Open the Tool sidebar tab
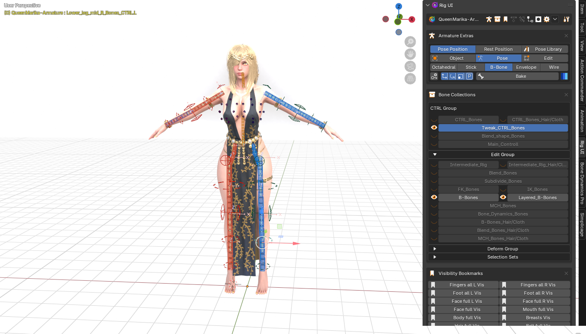Image resolution: width=586 pixels, height=334 pixels. [581, 27]
